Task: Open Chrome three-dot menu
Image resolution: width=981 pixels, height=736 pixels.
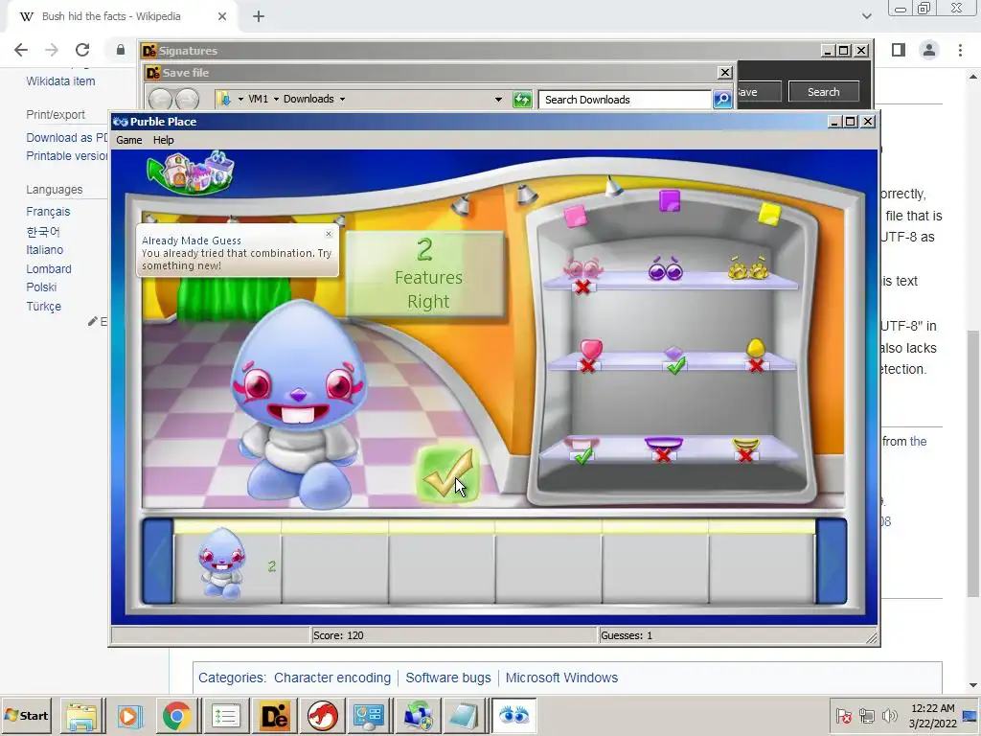Action: click(x=960, y=50)
